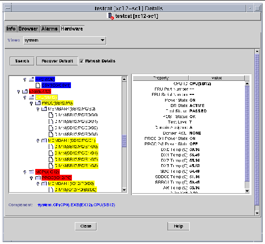Click the document icon for DIMM(SB12/P0/B0/D3)
Image resolution: width=265 pixels, height=244 pixels.
51,134
